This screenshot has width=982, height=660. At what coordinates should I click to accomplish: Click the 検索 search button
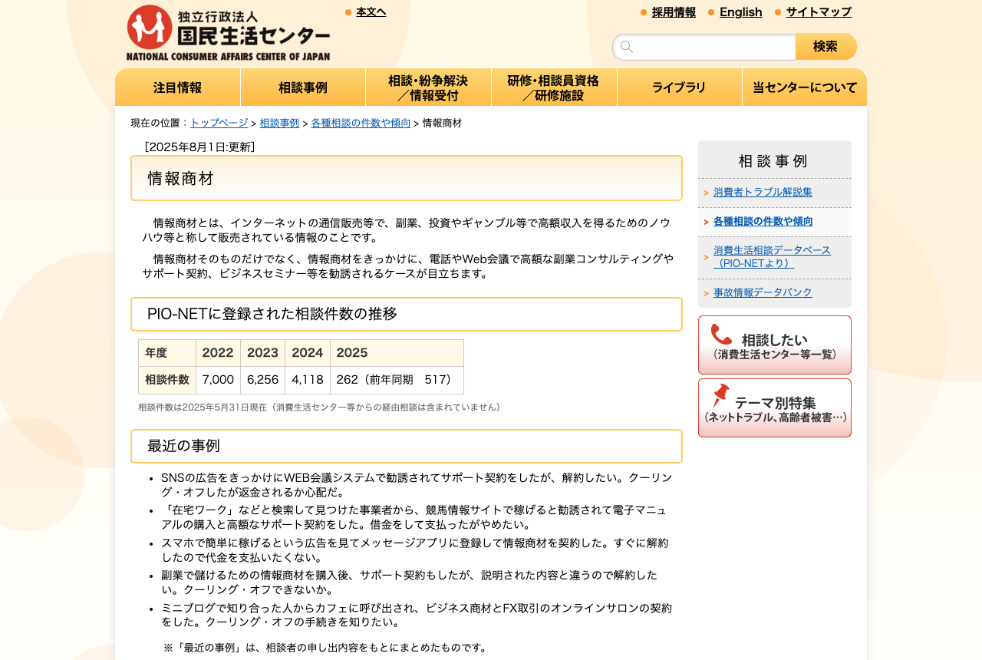pyautogui.click(x=826, y=47)
